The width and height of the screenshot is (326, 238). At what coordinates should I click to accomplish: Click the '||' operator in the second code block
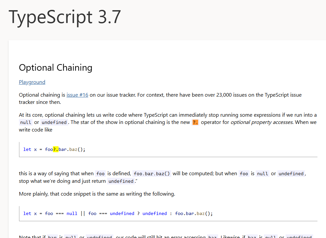point(83,213)
